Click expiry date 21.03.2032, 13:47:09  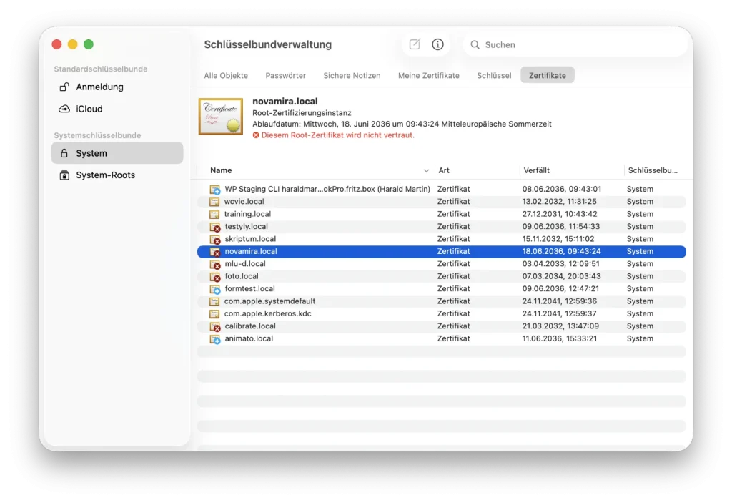[x=560, y=326]
